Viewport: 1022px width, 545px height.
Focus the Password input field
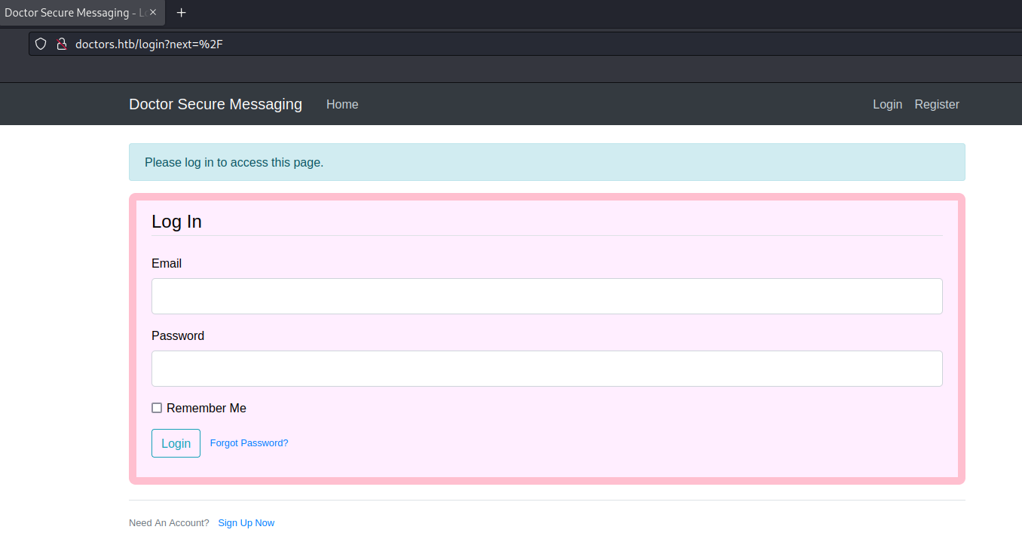[547, 369]
